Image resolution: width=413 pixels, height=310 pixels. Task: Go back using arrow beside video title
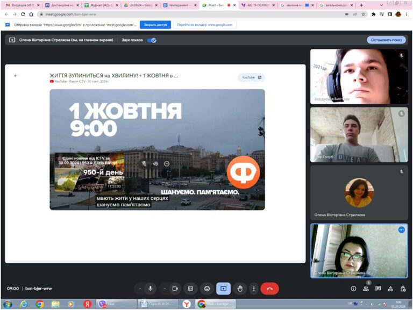click(x=16, y=76)
